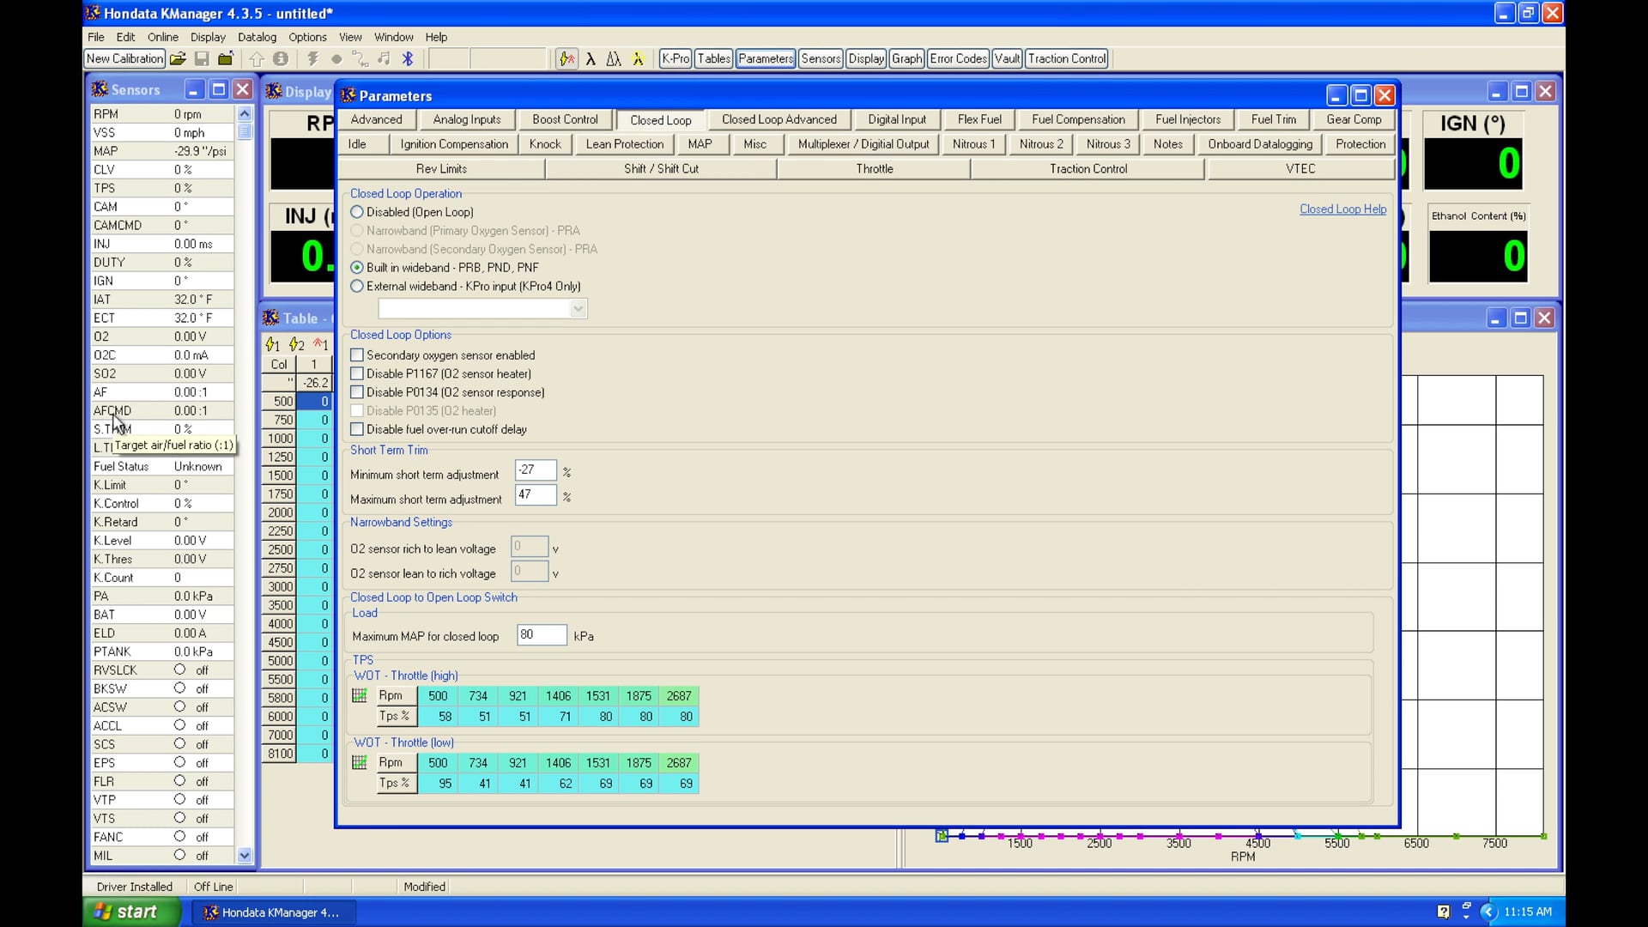Click the New Calibration button

click(124, 58)
